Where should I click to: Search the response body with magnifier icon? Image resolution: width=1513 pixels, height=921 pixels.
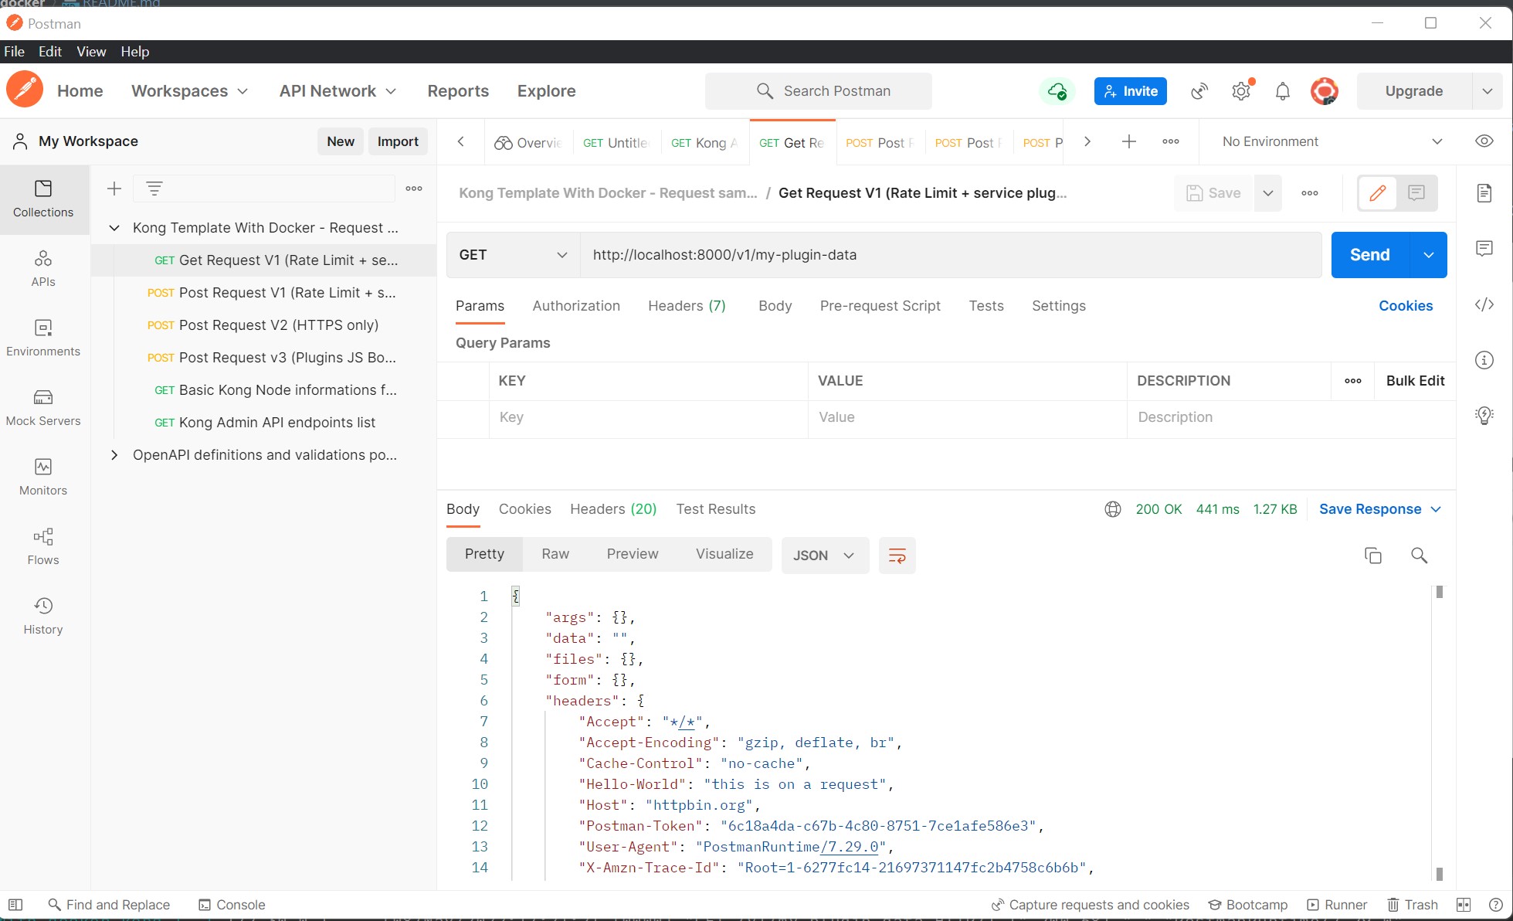(1420, 556)
